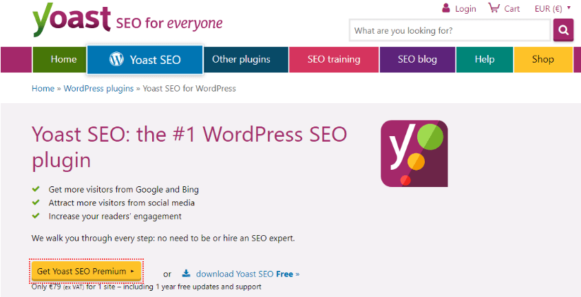The width and height of the screenshot is (581, 297).
Task: Click the Home breadcrumb link
Action: (43, 89)
